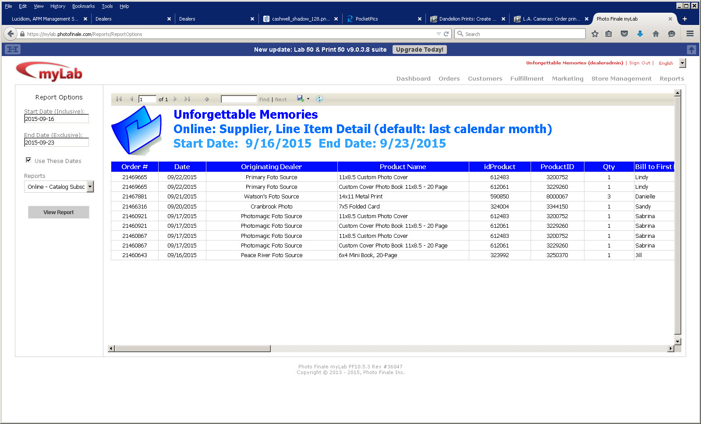Click the blue folder report image
The width and height of the screenshot is (701, 424).
click(x=137, y=130)
